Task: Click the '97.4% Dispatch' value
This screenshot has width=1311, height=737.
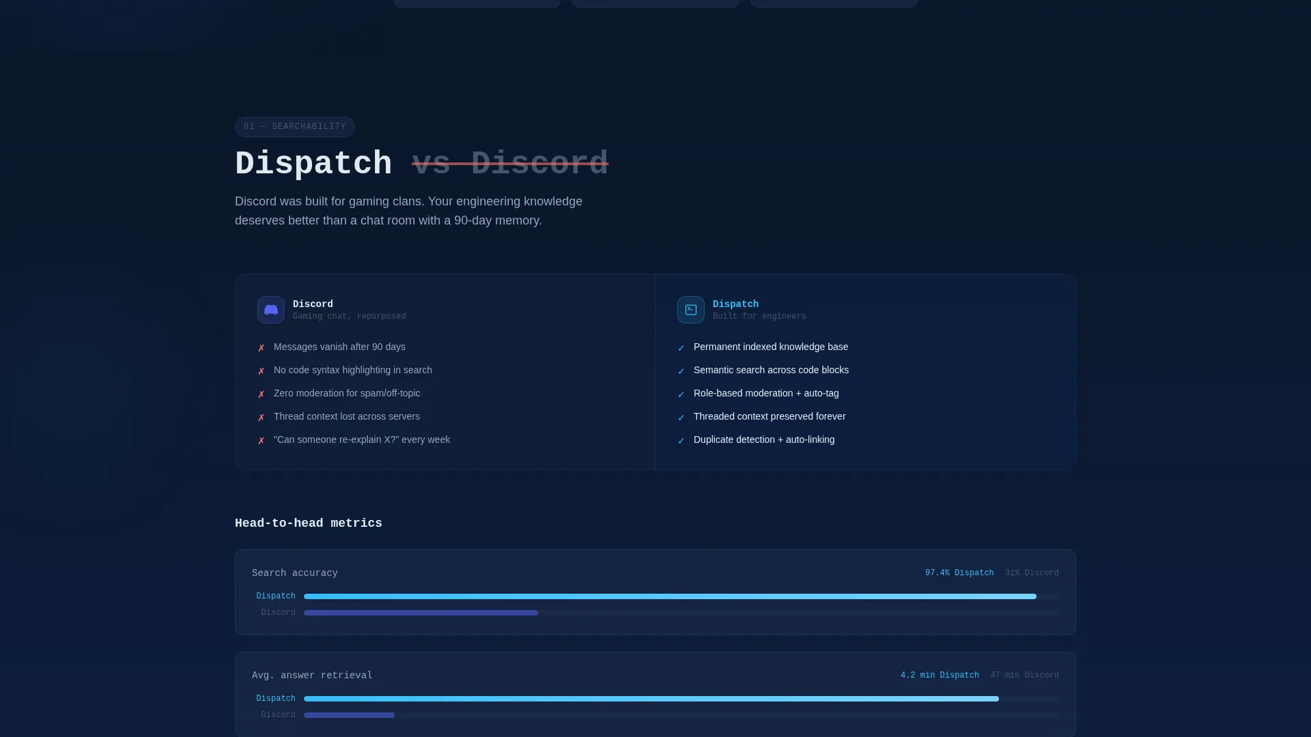Action: tap(959, 573)
